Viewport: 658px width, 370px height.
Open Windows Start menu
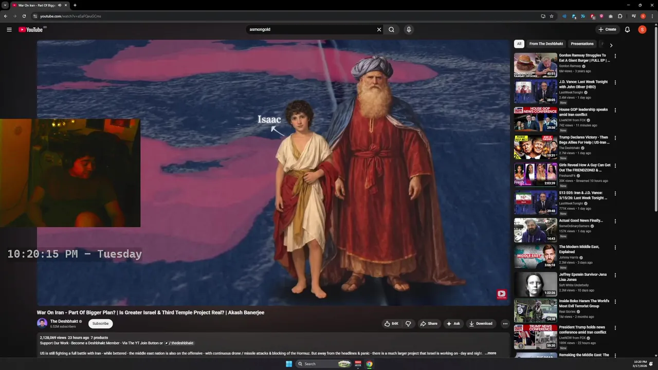(289, 364)
